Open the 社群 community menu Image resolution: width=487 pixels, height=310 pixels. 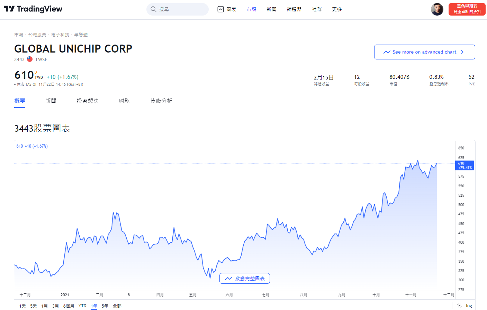tap(317, 9)
